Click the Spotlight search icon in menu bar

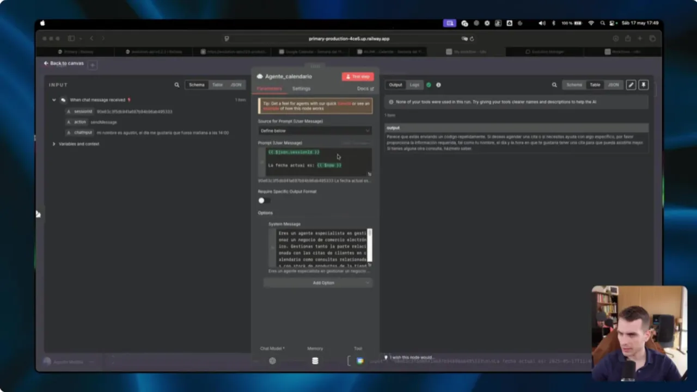click(x=602, y=23)
